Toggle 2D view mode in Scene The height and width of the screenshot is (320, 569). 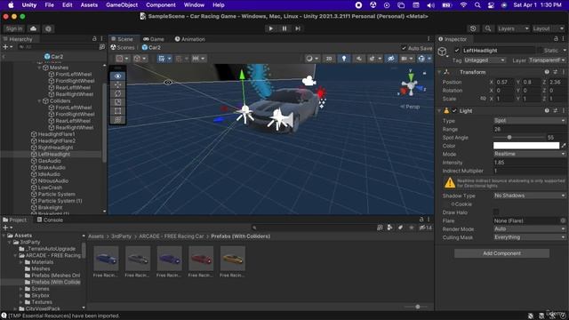(x=329, y=59)
